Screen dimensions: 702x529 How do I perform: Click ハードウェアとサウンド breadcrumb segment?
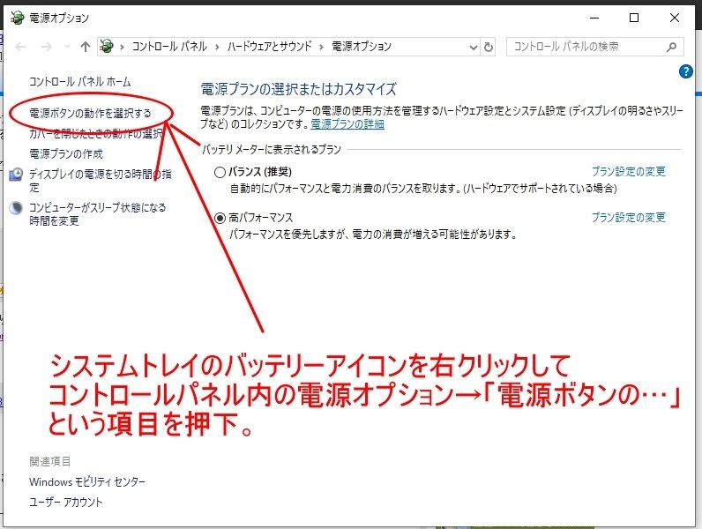click(x=270, y=47)
